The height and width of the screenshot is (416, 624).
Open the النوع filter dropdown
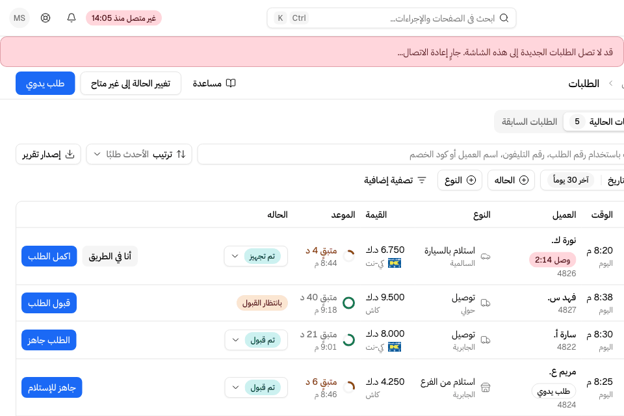tap(460, 180)
